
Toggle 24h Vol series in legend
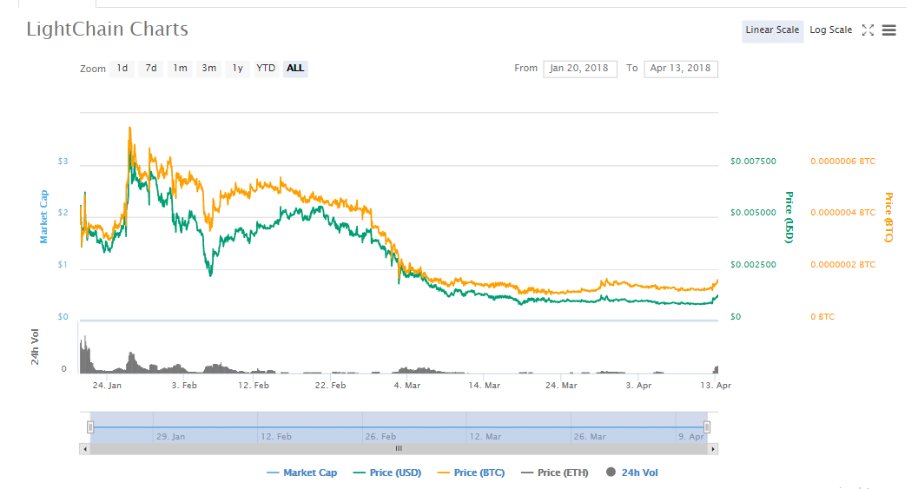tap(633, 472)
